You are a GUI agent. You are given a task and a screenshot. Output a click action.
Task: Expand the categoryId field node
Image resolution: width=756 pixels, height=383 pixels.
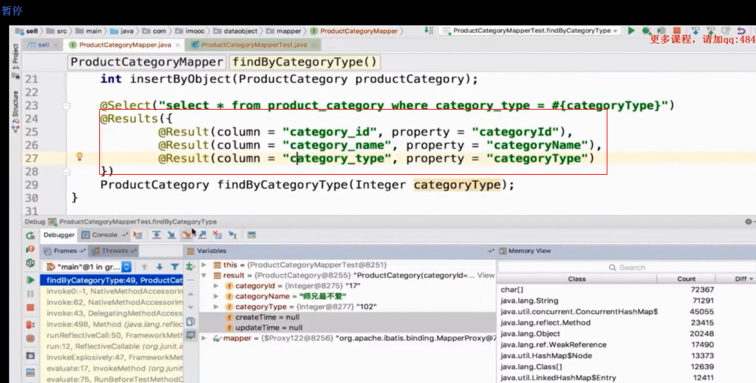[216, 286]
